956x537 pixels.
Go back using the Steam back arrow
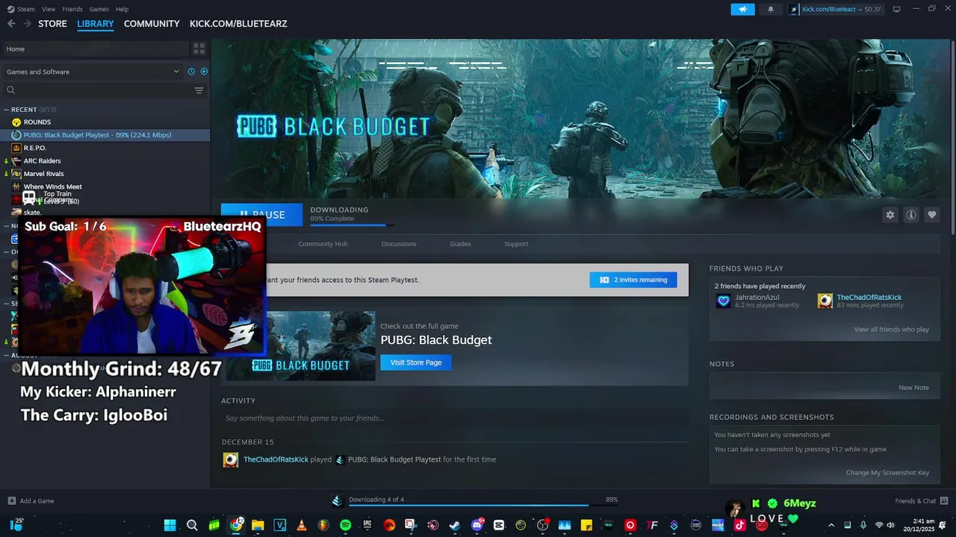tap(11, 24)
